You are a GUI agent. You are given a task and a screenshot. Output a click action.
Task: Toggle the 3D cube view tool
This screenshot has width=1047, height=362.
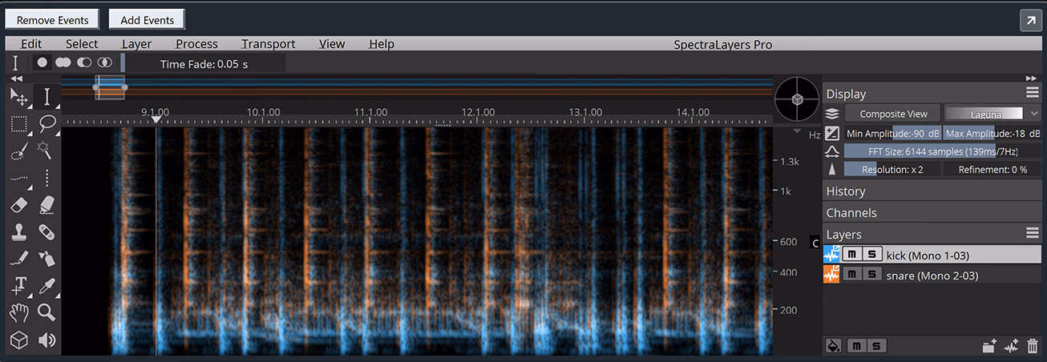[x=19, y=340]
